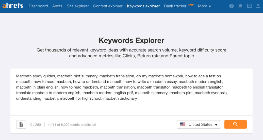Click '4,411 of 5,000 metric credits left'
Viewport: 263px width, 140px height.
(72, 125)
